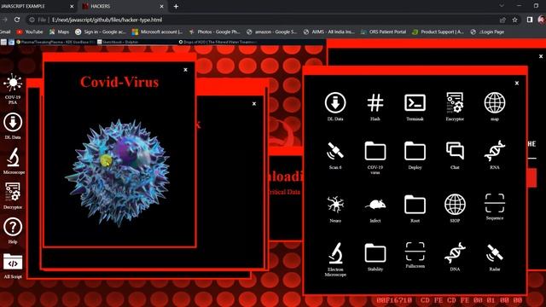Open the Maps bookmark
Viewport: 546px width, 307px height.
click(59, 32)
